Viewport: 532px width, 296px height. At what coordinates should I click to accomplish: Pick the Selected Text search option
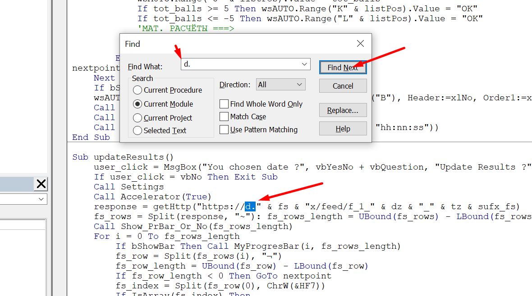(138, 130)
